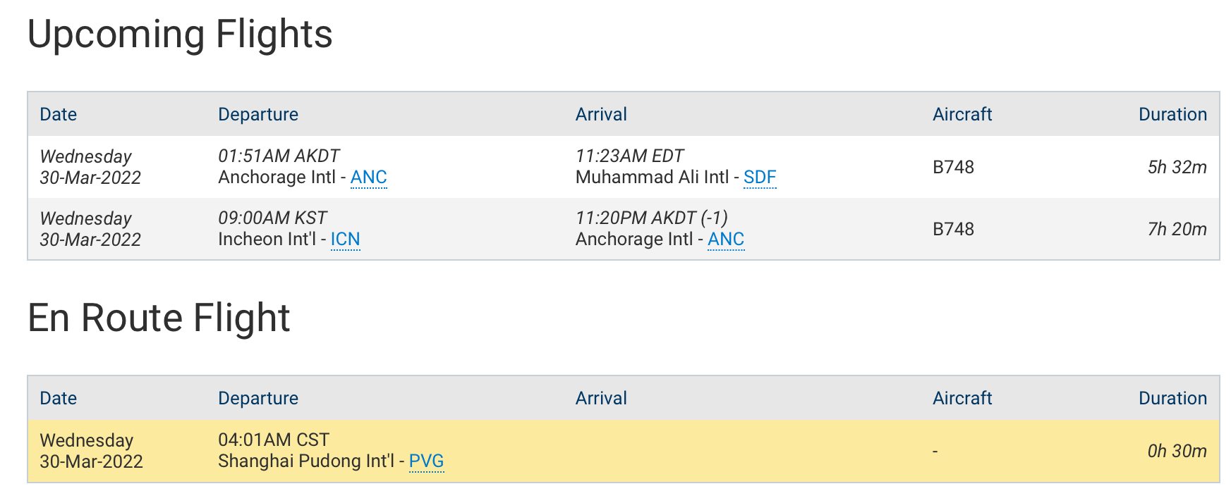Select Departure header in En Route table

point(258,399)
